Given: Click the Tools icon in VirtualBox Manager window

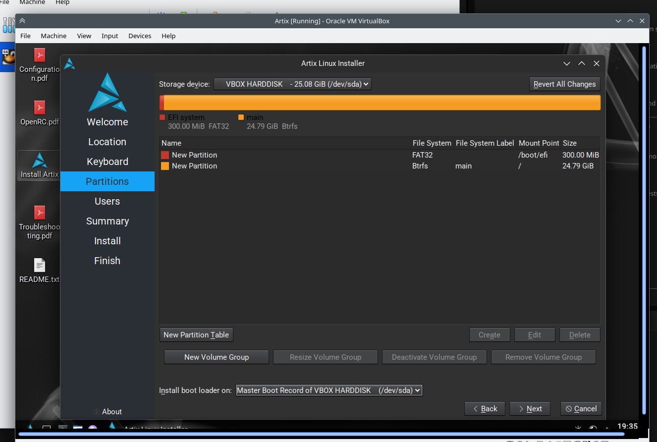Looking at the screenshot, I should pyautogui.click(x=8, y=25).
